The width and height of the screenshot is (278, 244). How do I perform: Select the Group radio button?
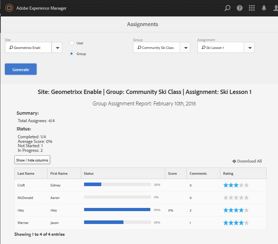point(72,54)
